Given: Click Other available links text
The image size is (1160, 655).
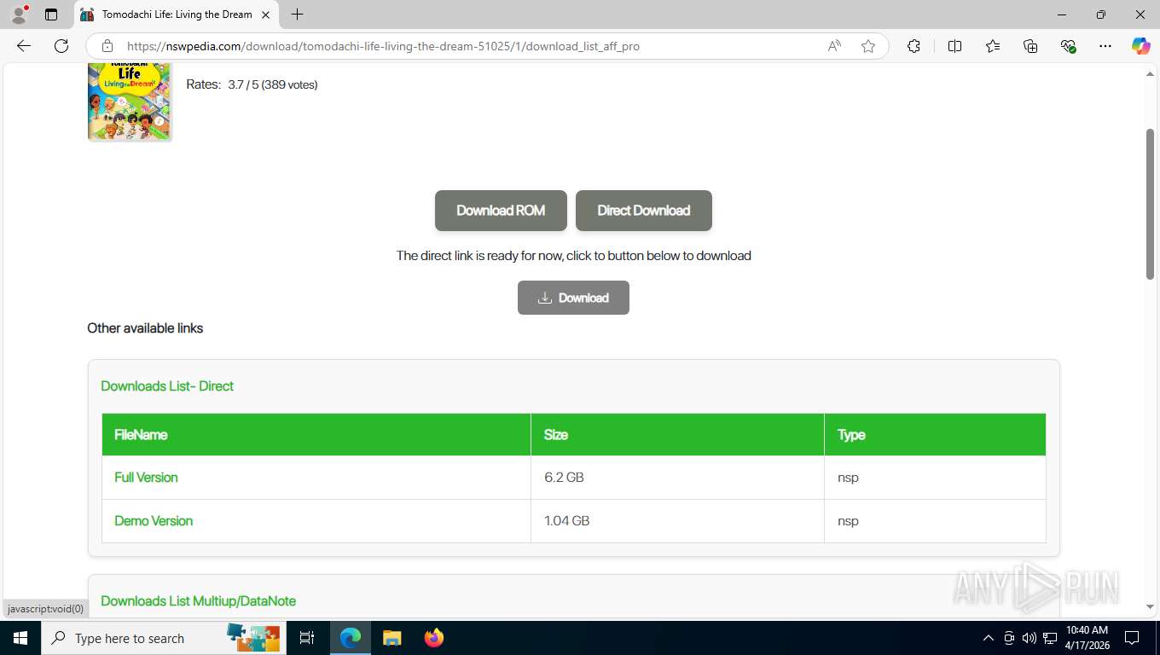Looking at the screenshot, I should click(x=145, y=328).
